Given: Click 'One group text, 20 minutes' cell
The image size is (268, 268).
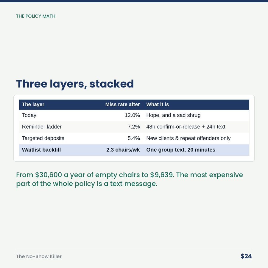Looking at the screenshot, I should 181,150.
